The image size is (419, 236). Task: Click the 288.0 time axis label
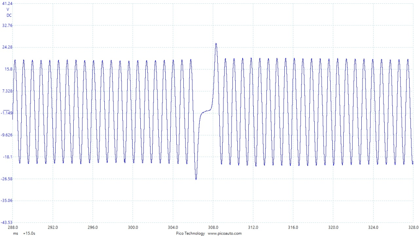13,227
